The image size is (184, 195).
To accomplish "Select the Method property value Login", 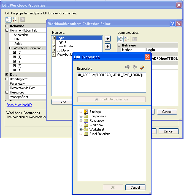I will coord(162,50).
